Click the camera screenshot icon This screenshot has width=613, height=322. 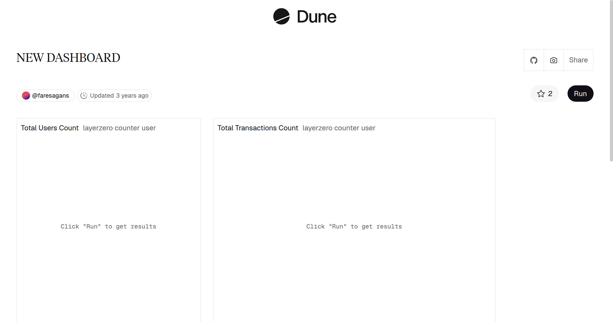click(x=553, y=60)
